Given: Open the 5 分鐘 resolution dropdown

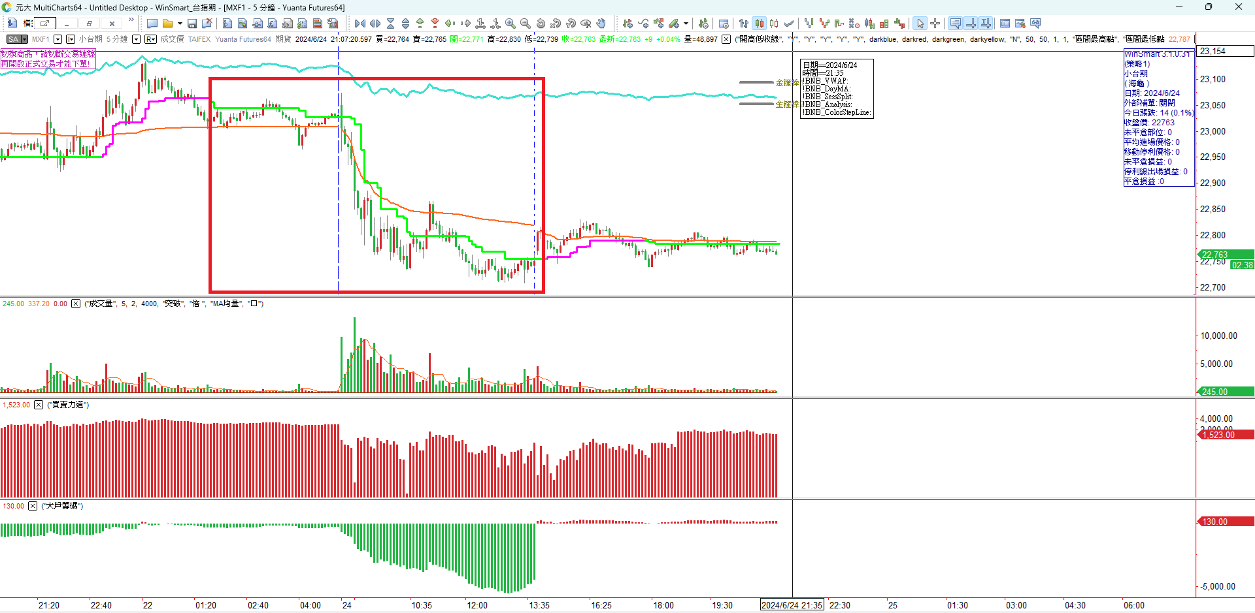Looking at the screenshot, I should click(x=136, y=39).
